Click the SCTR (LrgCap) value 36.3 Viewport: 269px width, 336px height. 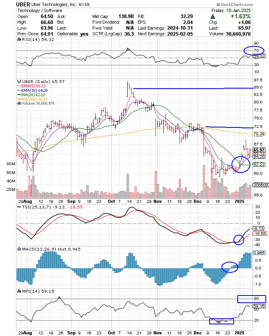pyautogui.click(x=129, y=34)
